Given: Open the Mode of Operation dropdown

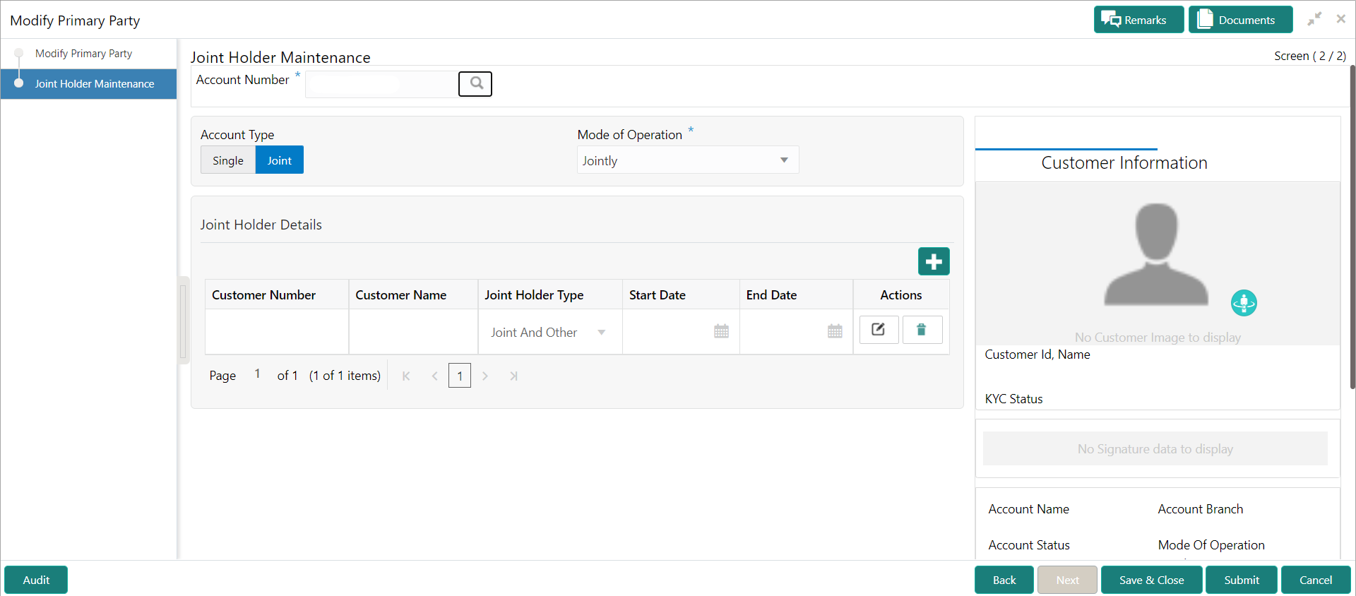Looking at the screenshot, I should [688, 160].
